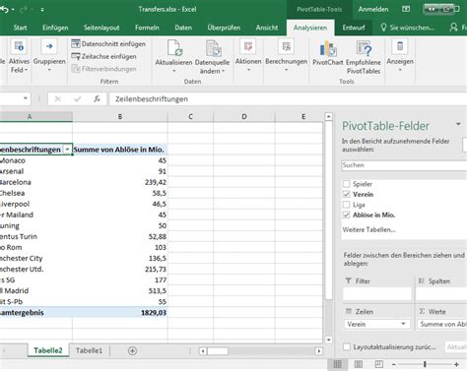Click the cancel X in formula bar
The height and width of the screenshot is (371, 467).
click(58, 98)
